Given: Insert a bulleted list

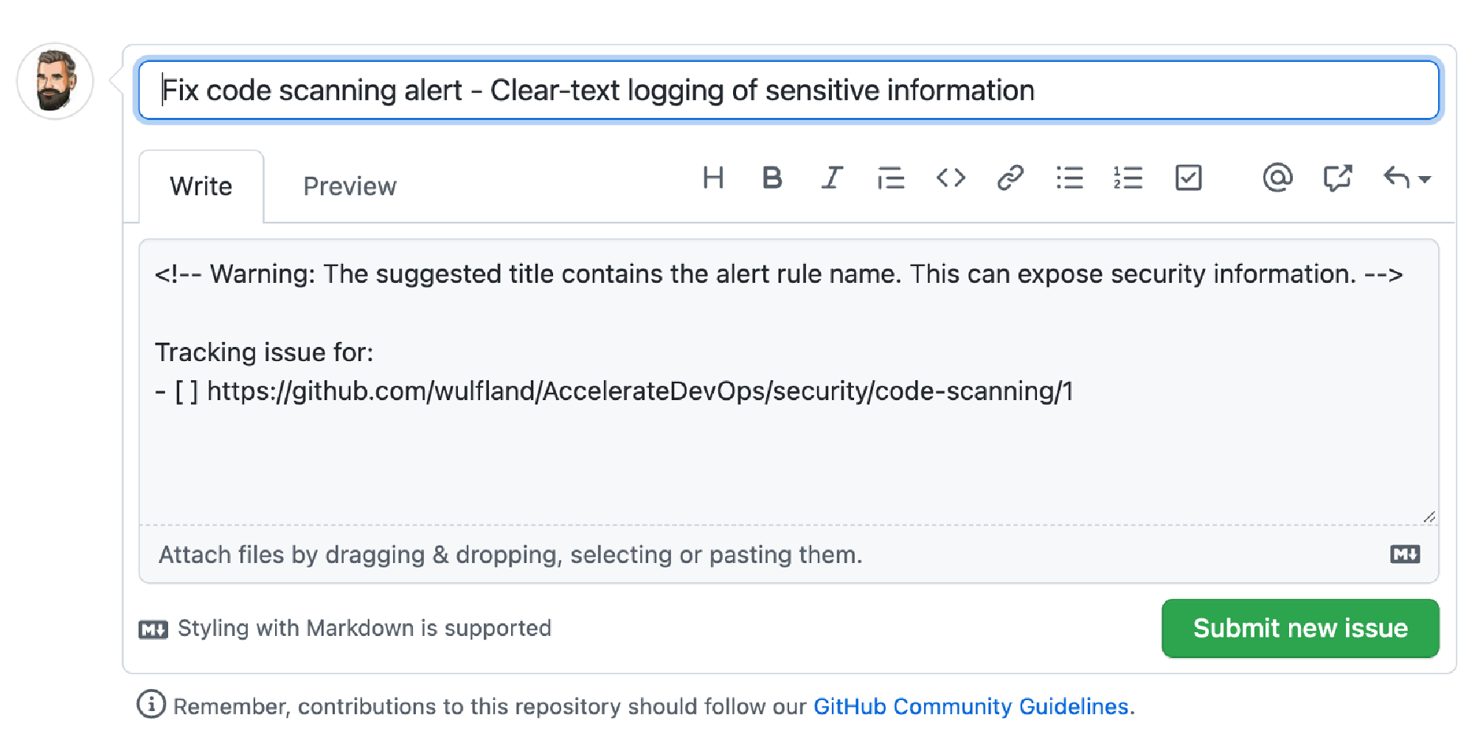Looking at the screenshot, I should pos(1069,178).
